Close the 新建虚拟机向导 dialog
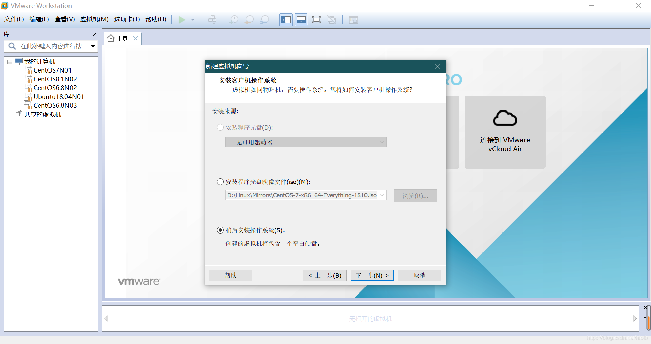 point(437,66)
